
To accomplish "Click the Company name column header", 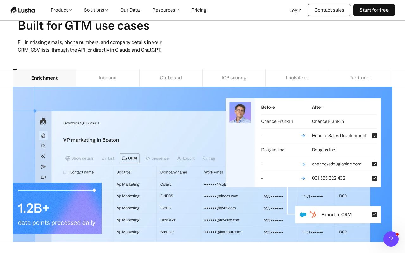I will [x=174, y=172].
